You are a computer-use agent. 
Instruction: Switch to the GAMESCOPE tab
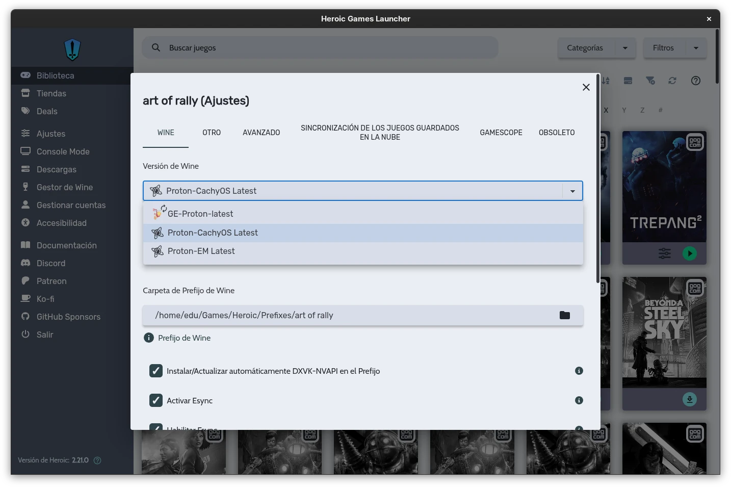point(501,133)
